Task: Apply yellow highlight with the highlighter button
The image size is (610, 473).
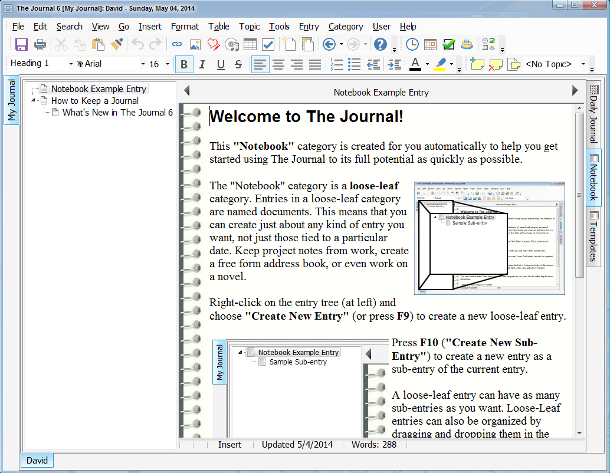Action: 440,64
